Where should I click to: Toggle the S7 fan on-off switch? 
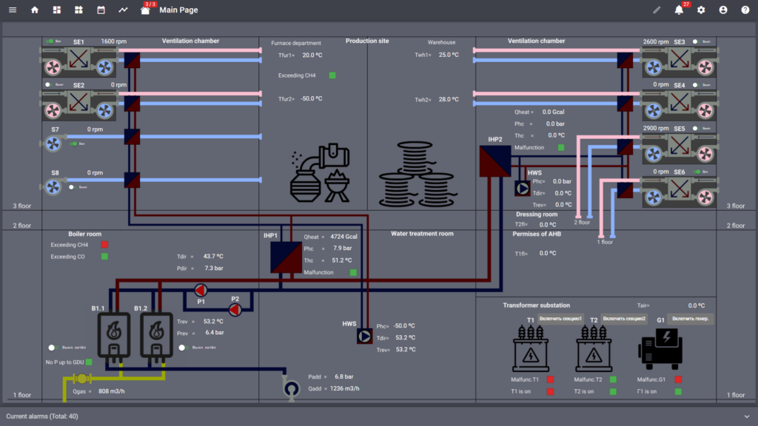[x=74, y=143]
